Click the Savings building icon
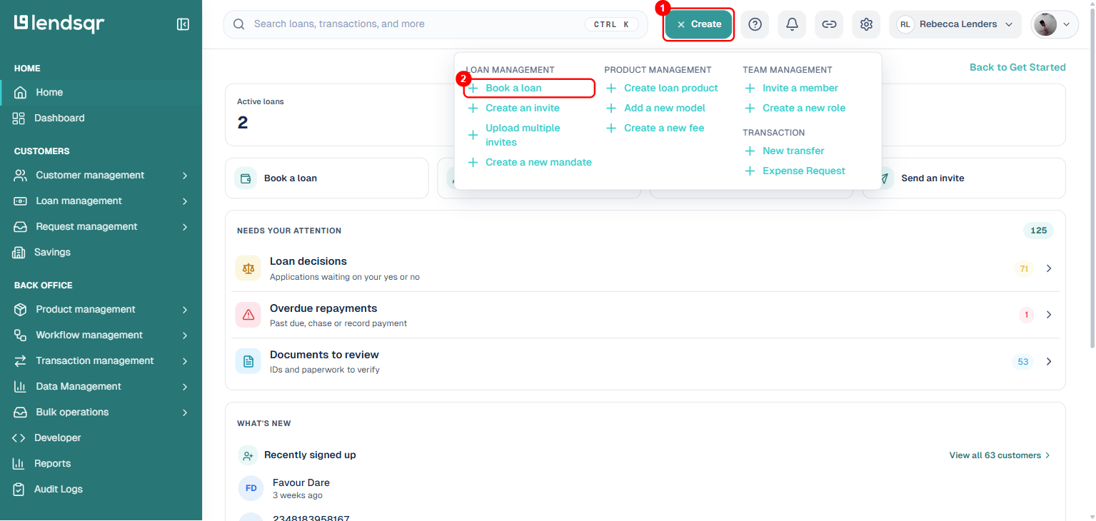This screenshot has width=1096, height=521. pos(19,253)
